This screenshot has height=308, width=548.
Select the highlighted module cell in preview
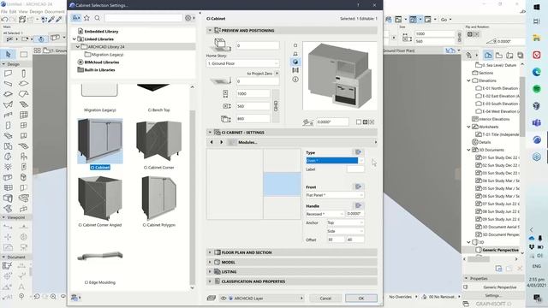tap(282, 184)
